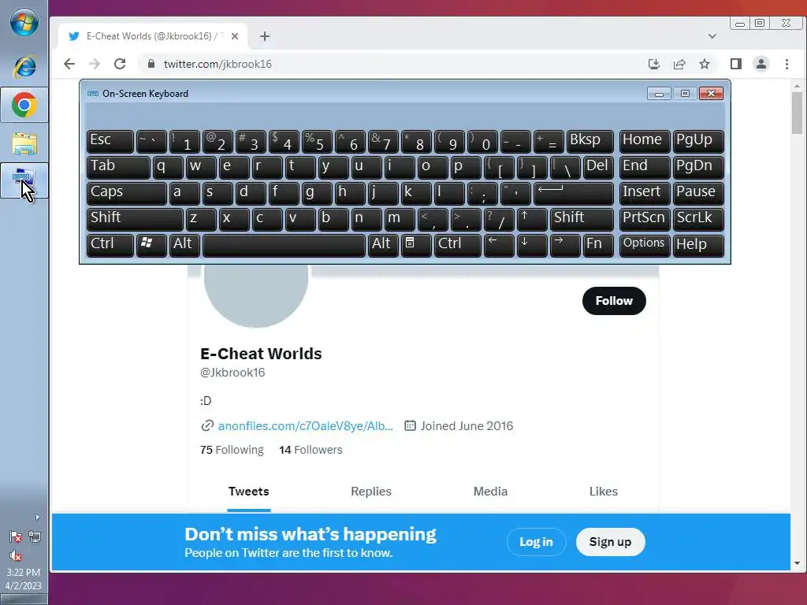Open Windows Explorer folder in taskbar
Image resolution: width=807 pixels, height=605 pixels.
coord(24,143)
